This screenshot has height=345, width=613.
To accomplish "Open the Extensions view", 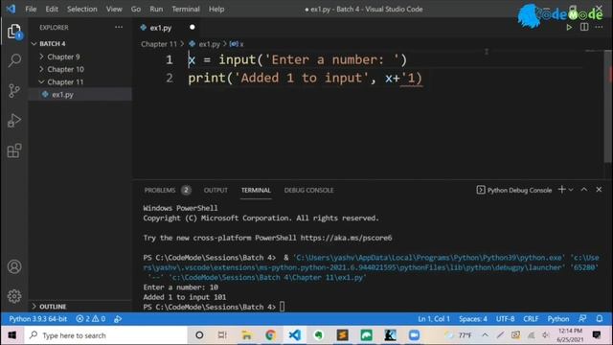I will click(x=14, y=150).
